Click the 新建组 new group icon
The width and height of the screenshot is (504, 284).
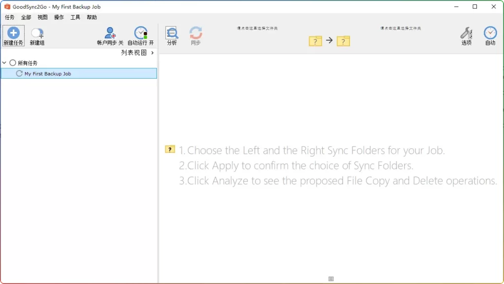(x=37, y=33)
